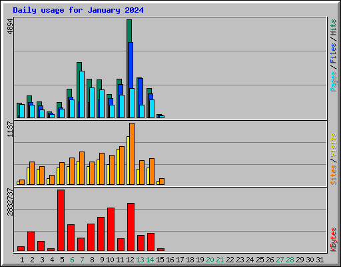The image size is (341, 267).
Task: Click day label 19 on the x-axis
Action: point(200,260)
